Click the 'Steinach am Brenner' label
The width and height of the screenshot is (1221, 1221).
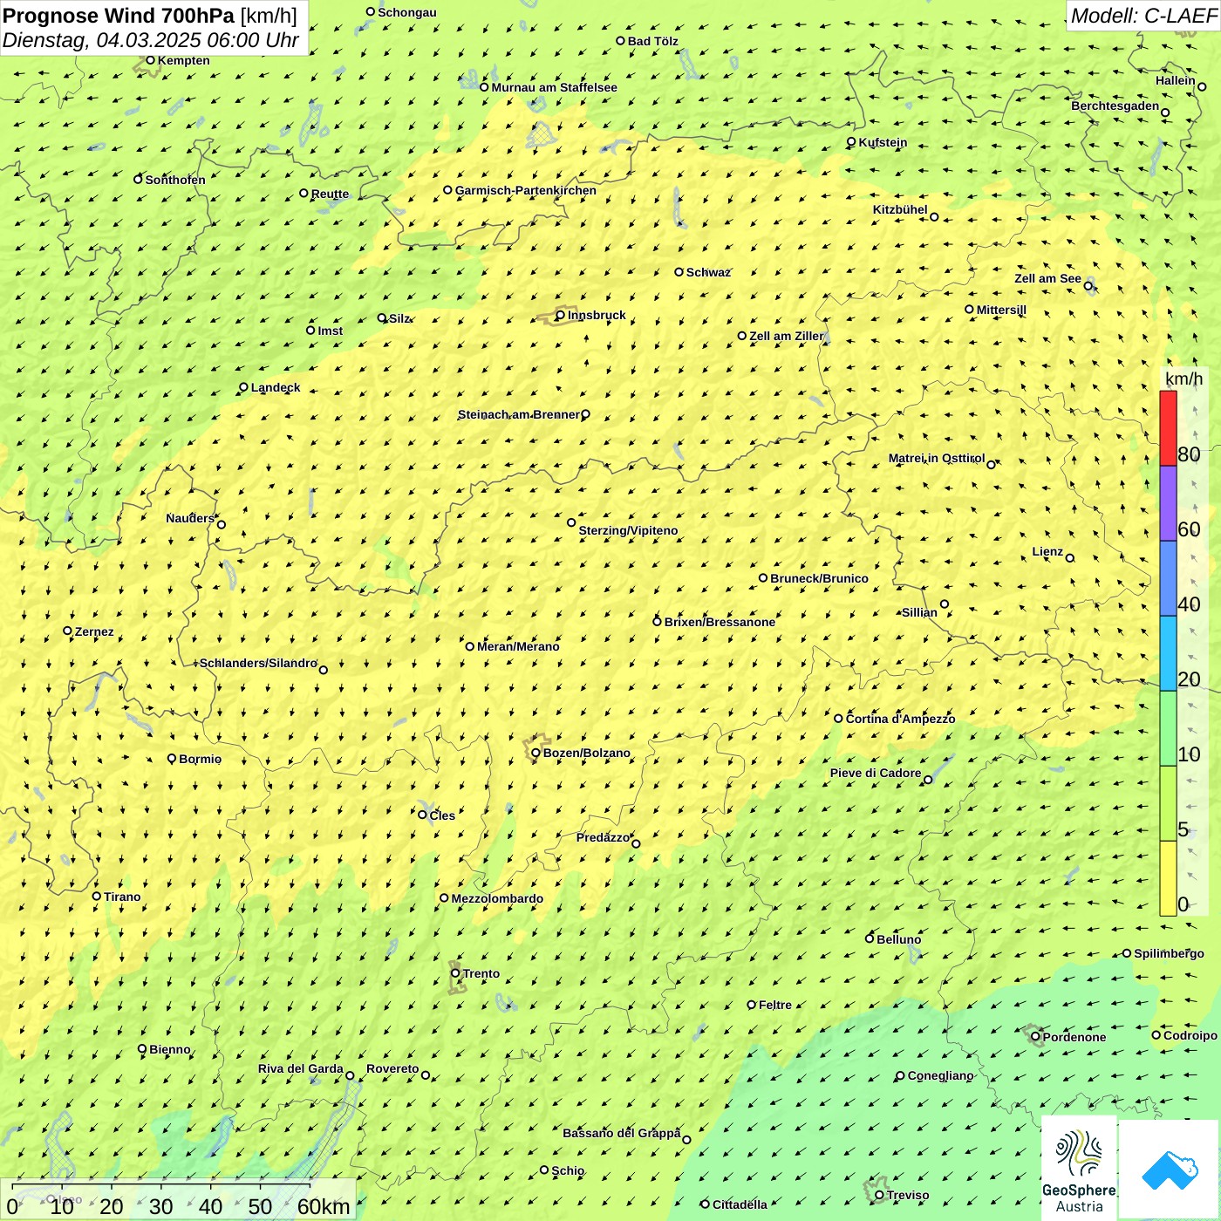(x=519, y=414)
